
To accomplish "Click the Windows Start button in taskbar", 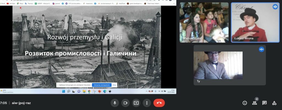I will (x=64, y=91).
